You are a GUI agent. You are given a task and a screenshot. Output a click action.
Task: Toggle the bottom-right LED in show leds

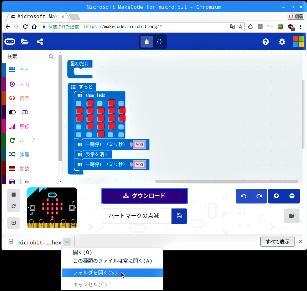(121, 135)
